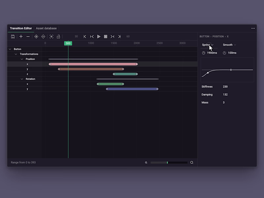Click the BUTTON breadcrumb
This screenshot has height=198, width=264.
click(x=204, y=37)
